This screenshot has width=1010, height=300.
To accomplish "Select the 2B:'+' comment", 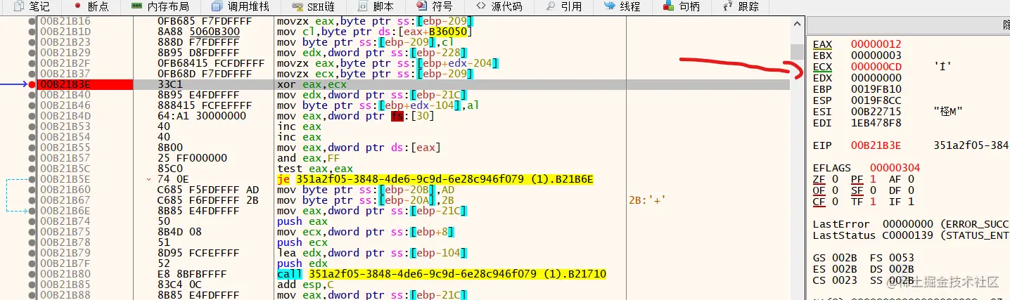I will (x=648, y=200).
